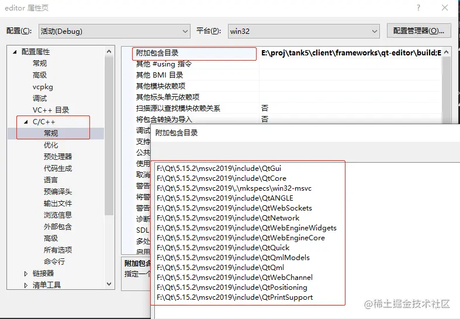Select the 其他模块依赖项 property
460x319 pixels.
coord(161,86)
